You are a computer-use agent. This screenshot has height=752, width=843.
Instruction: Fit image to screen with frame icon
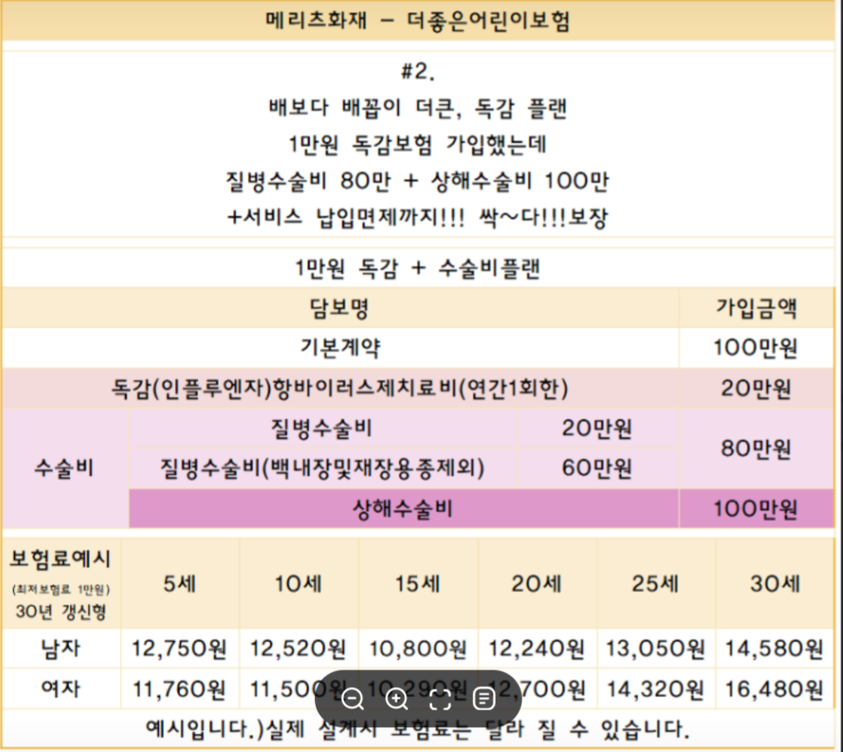441,699
